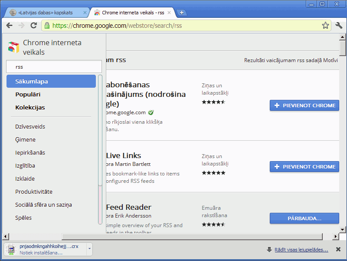Bookmark this page with the star icon
The image size is (347, 261).
(325, 26)
